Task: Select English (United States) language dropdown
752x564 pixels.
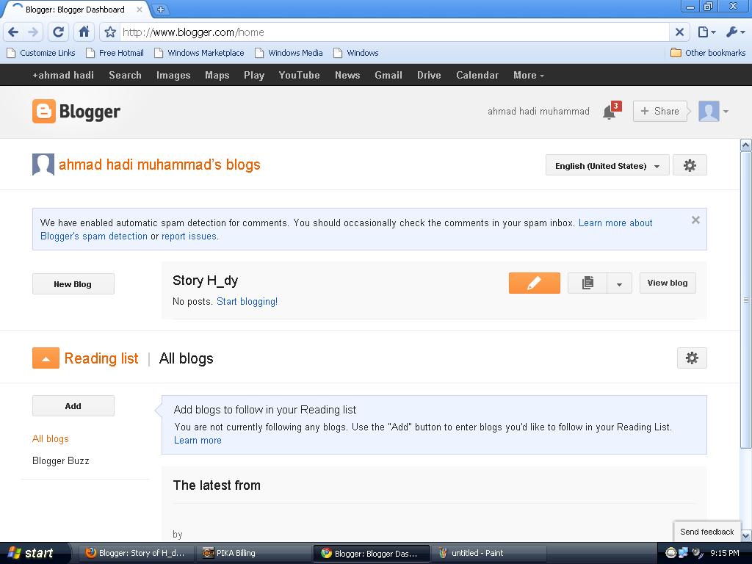Action: 607,165
